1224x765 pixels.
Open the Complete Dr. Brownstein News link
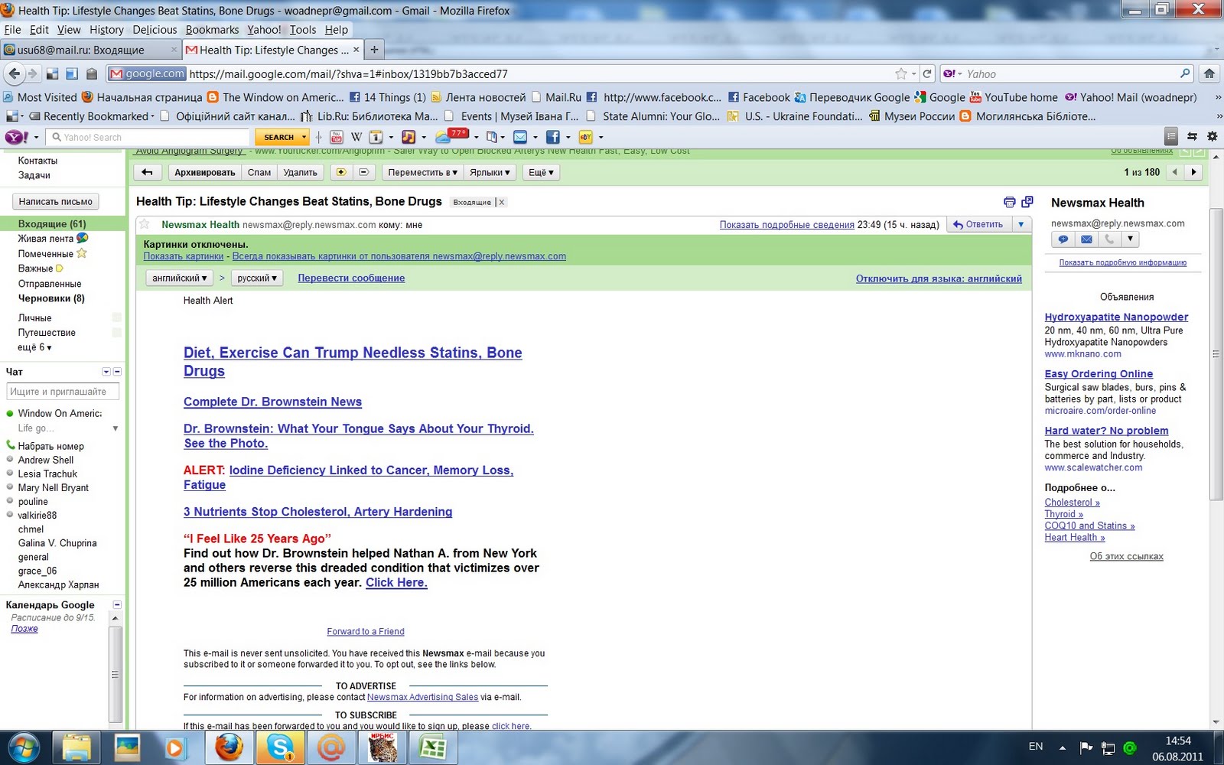[272, 402]
